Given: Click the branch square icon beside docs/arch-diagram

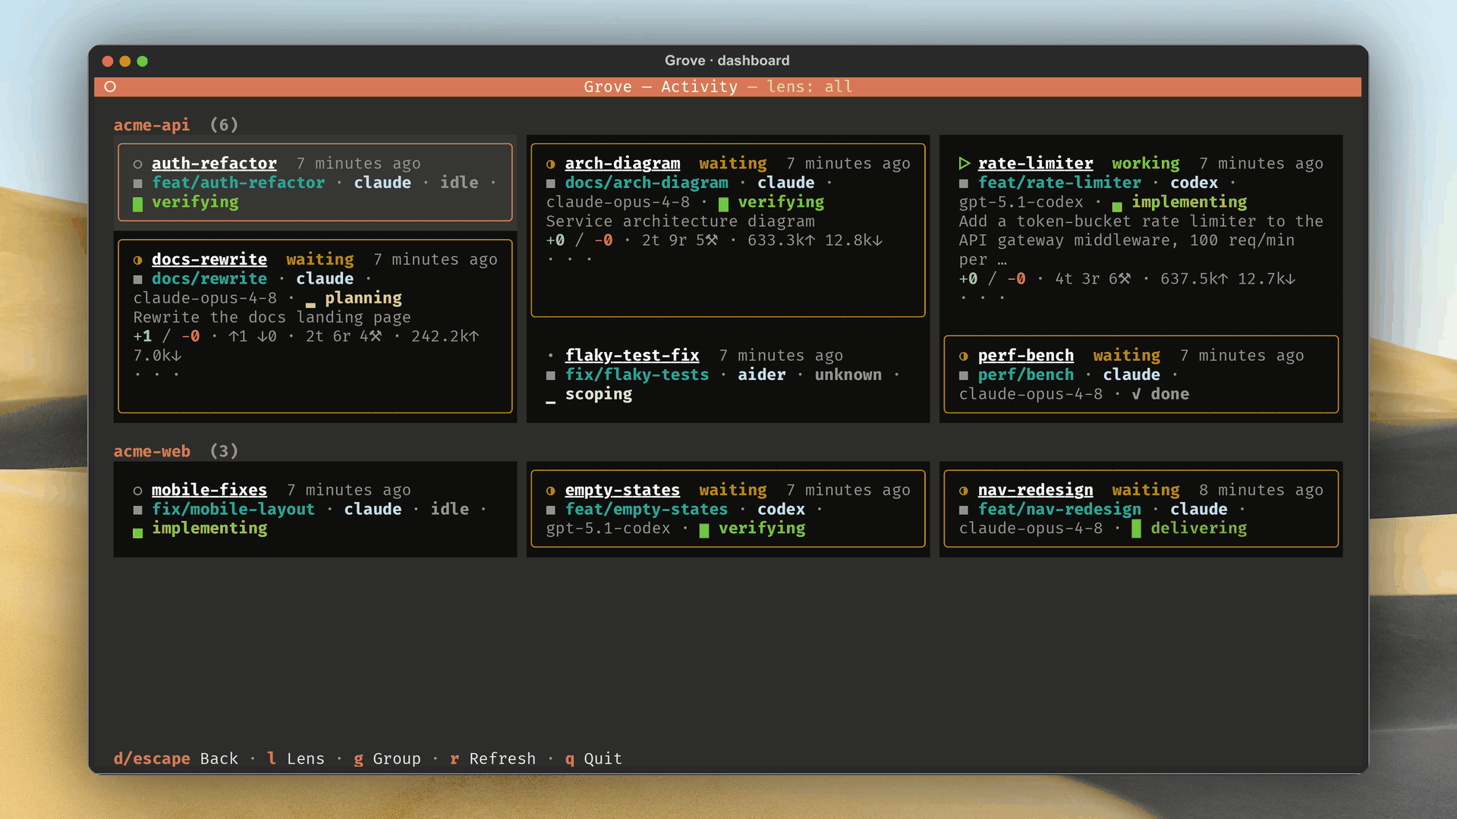Looking at the screenshot, I should pos(550,184).
